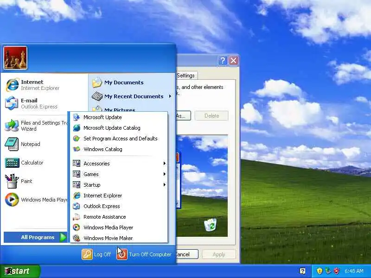This screenshot has height=278, width=371.
Task: Click the All Programs green arrow
Action: [63, 237]
